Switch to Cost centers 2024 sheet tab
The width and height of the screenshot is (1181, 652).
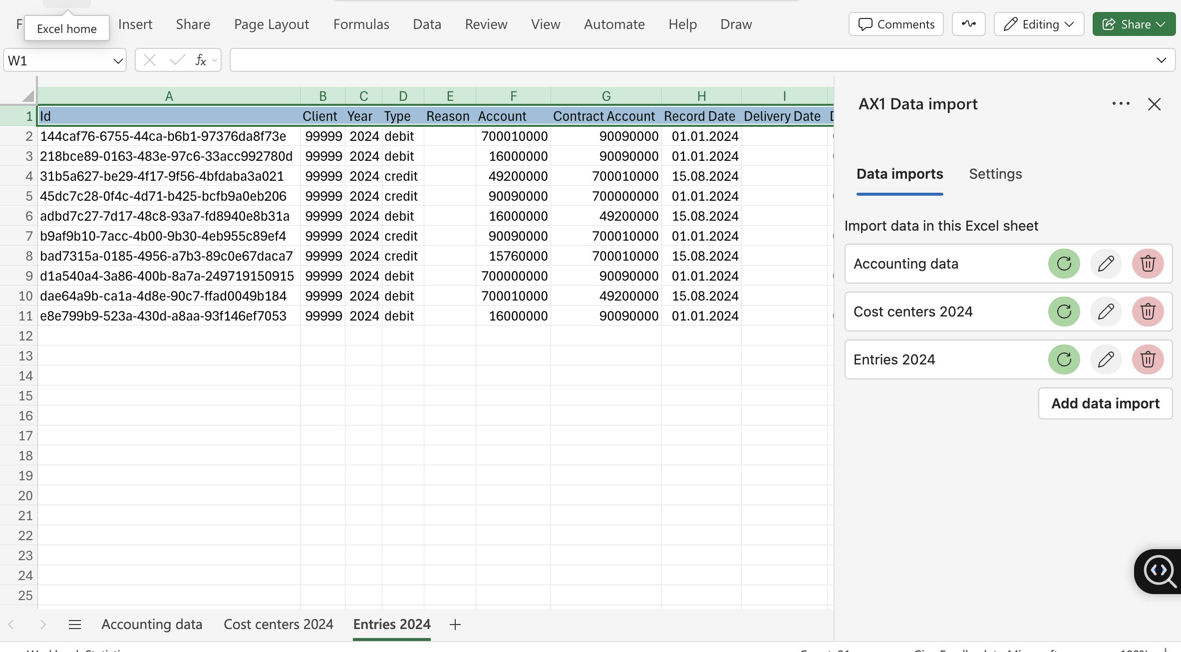coord(278,624)
